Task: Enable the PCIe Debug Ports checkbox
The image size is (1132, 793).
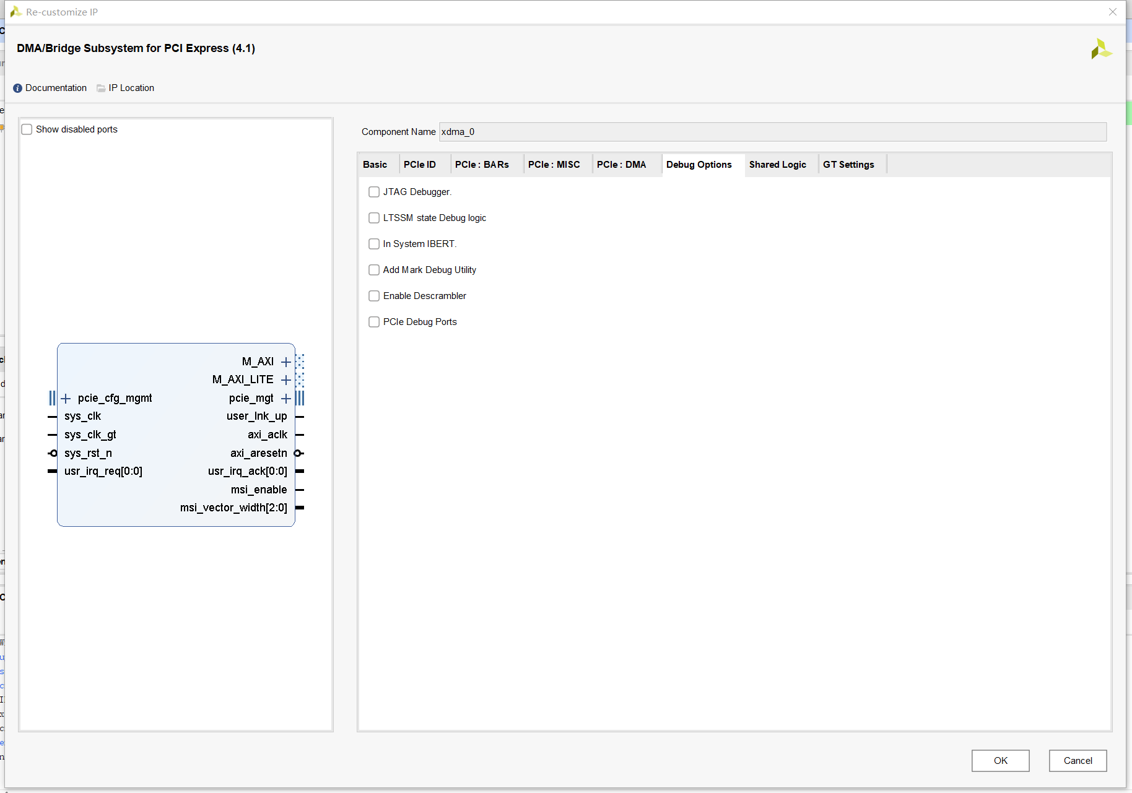Action: 374,322
